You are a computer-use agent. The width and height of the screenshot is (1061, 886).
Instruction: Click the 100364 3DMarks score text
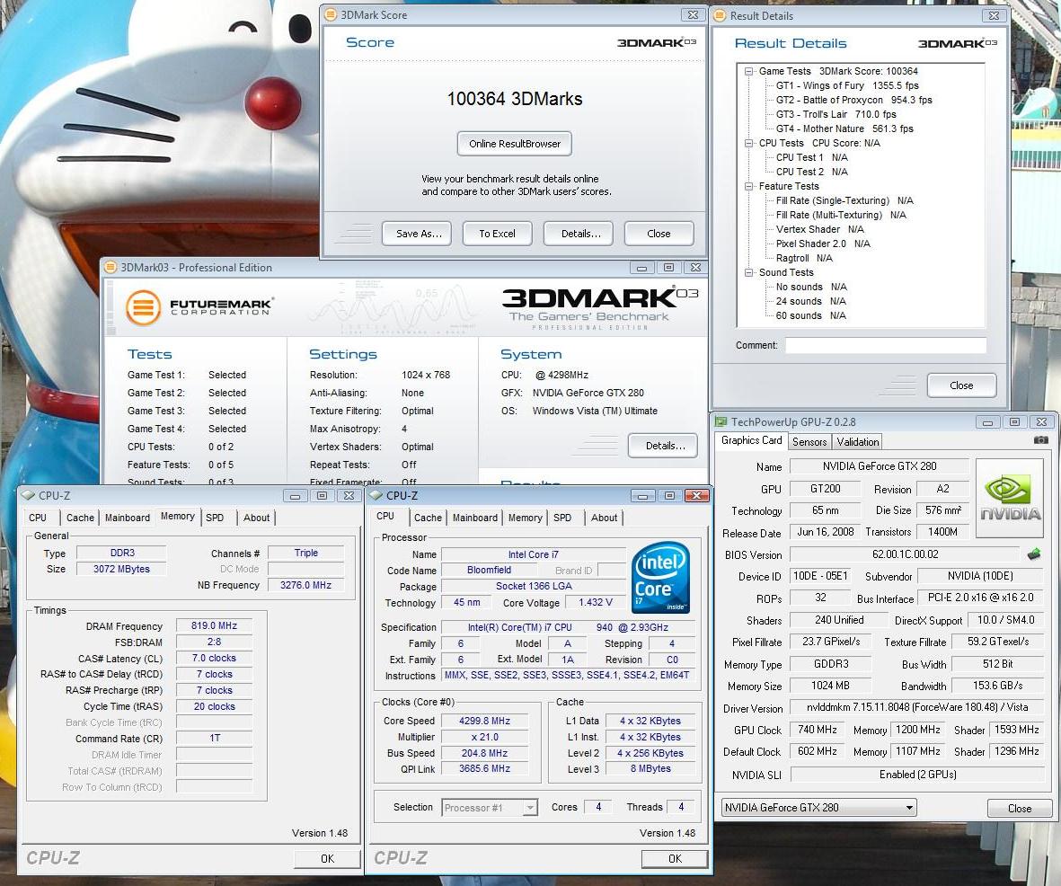tap(514, 99)
